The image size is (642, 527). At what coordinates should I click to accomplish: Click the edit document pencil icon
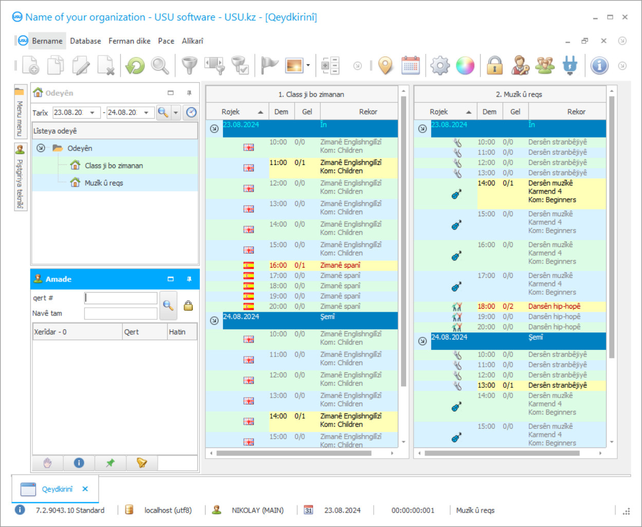[81, 66]
